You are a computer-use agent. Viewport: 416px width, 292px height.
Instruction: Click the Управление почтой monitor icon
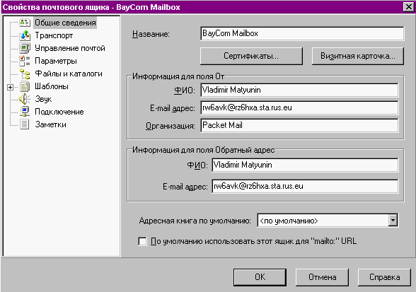click(25, 48)
